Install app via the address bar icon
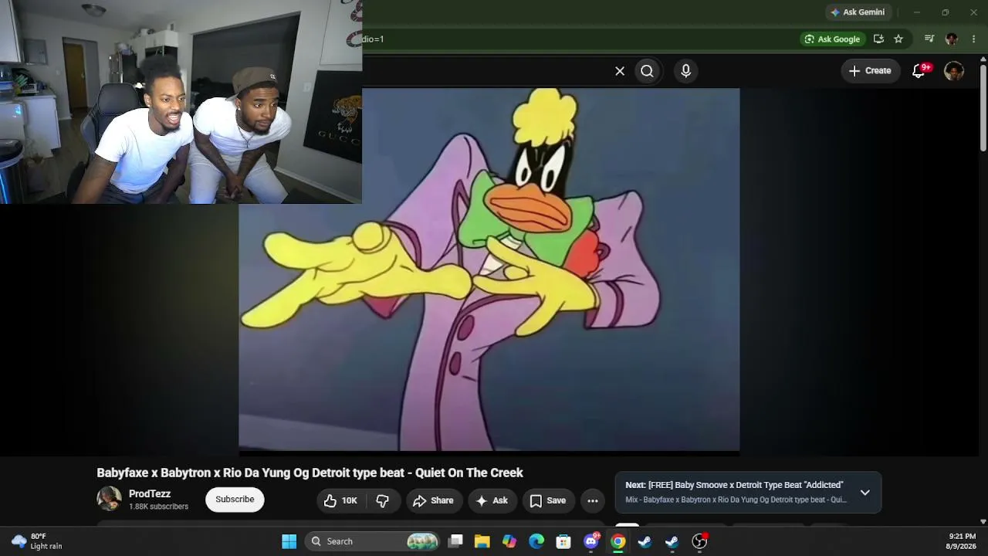988x556 pixels. pyautogui.click(x=878, y=39)
